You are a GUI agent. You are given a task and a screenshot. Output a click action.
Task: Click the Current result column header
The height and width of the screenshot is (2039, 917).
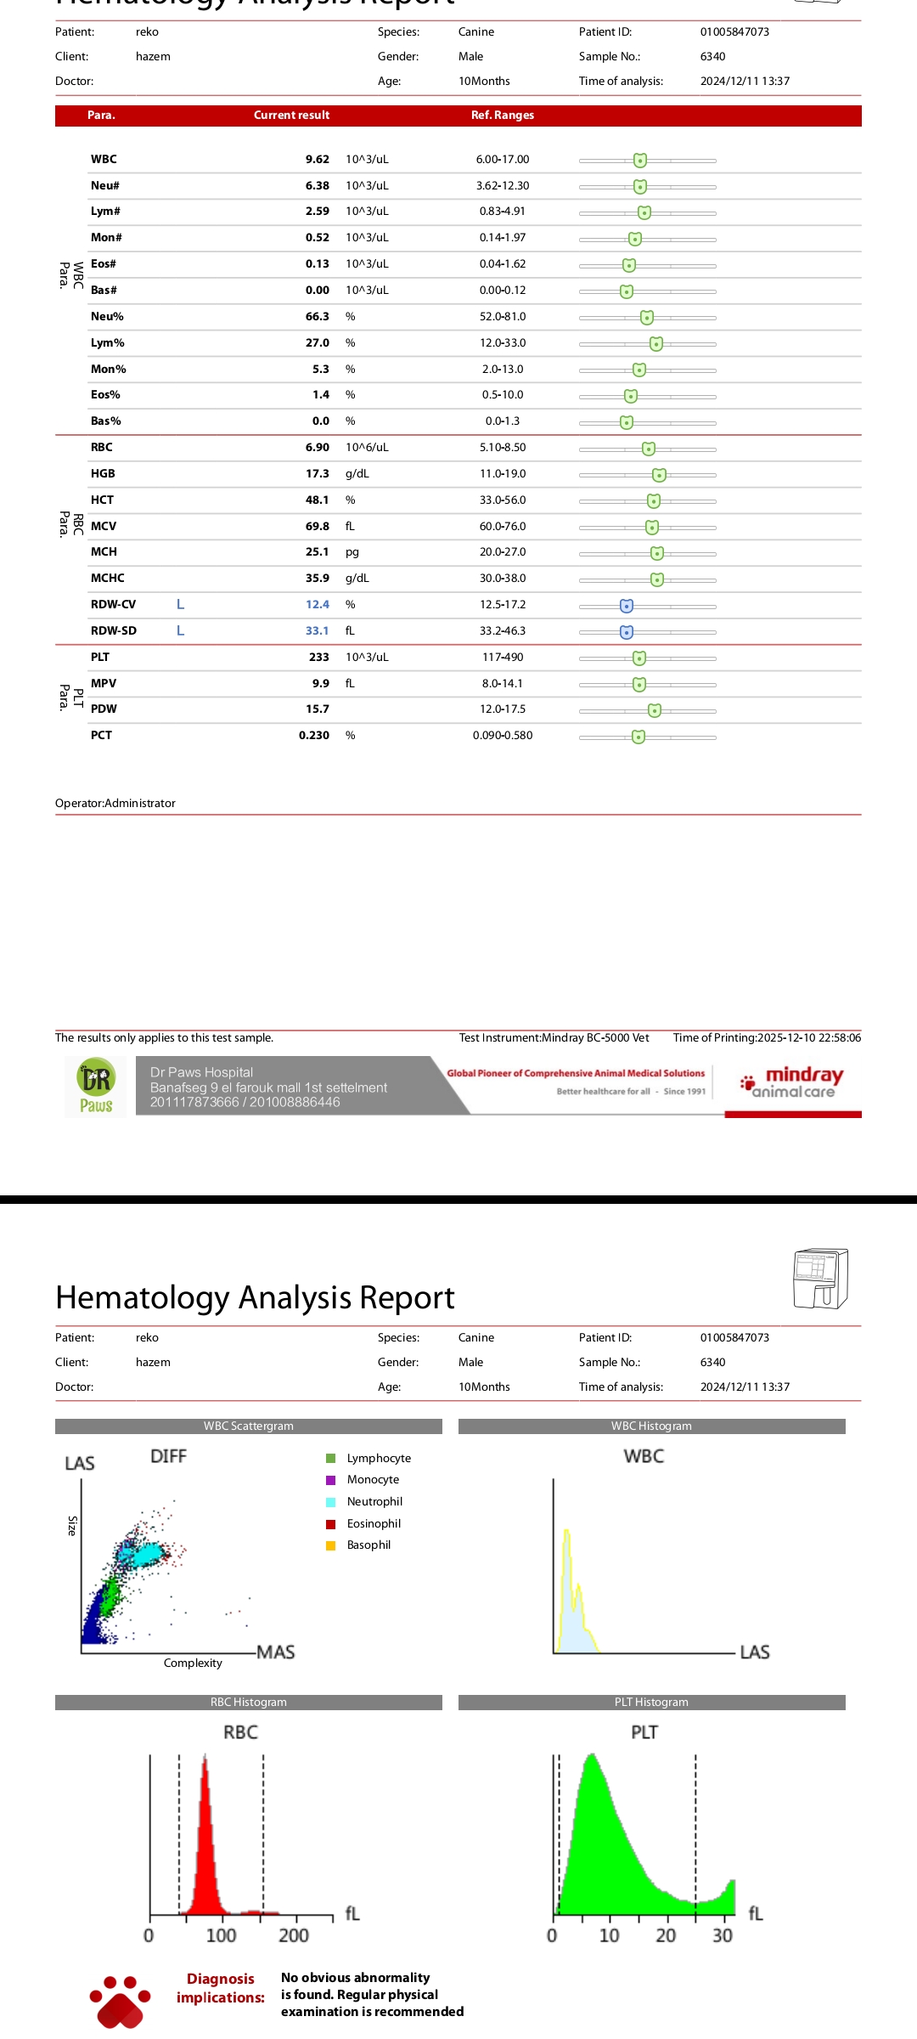[291, 116]
